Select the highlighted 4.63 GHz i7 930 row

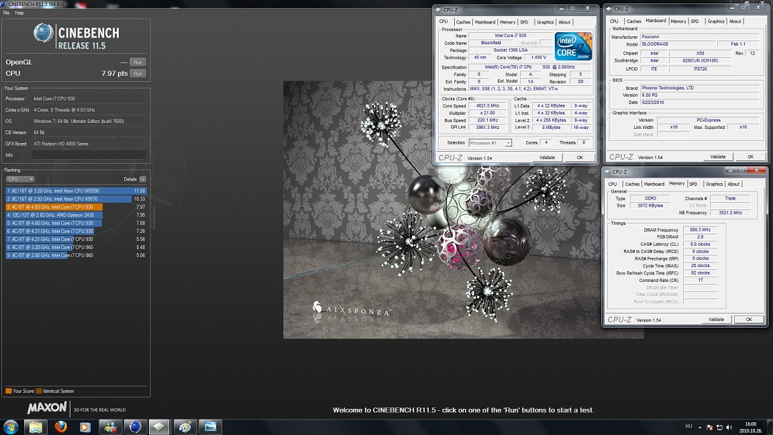point(76,207)
